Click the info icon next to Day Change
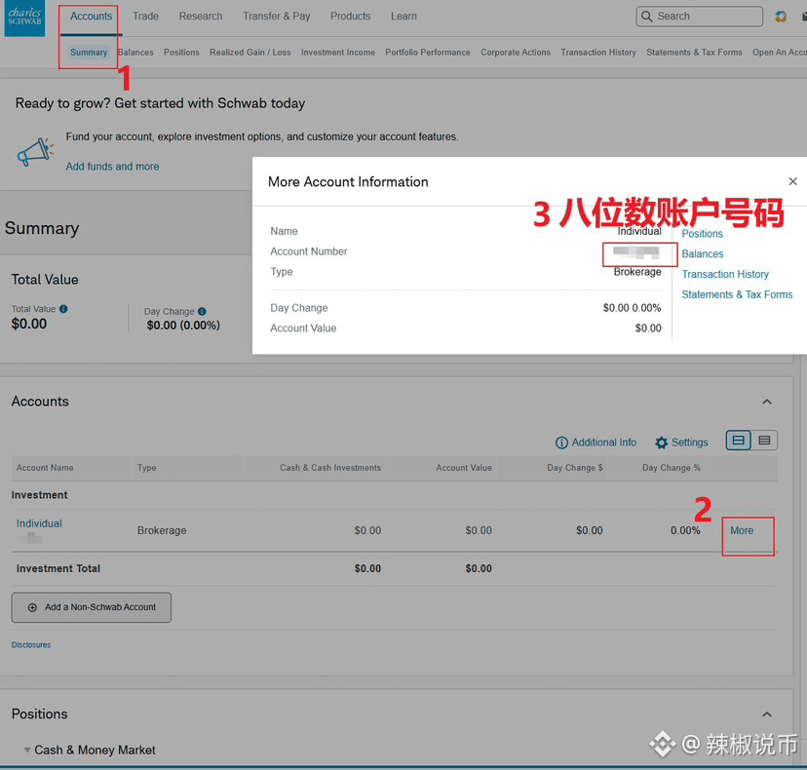 (202, 311)
